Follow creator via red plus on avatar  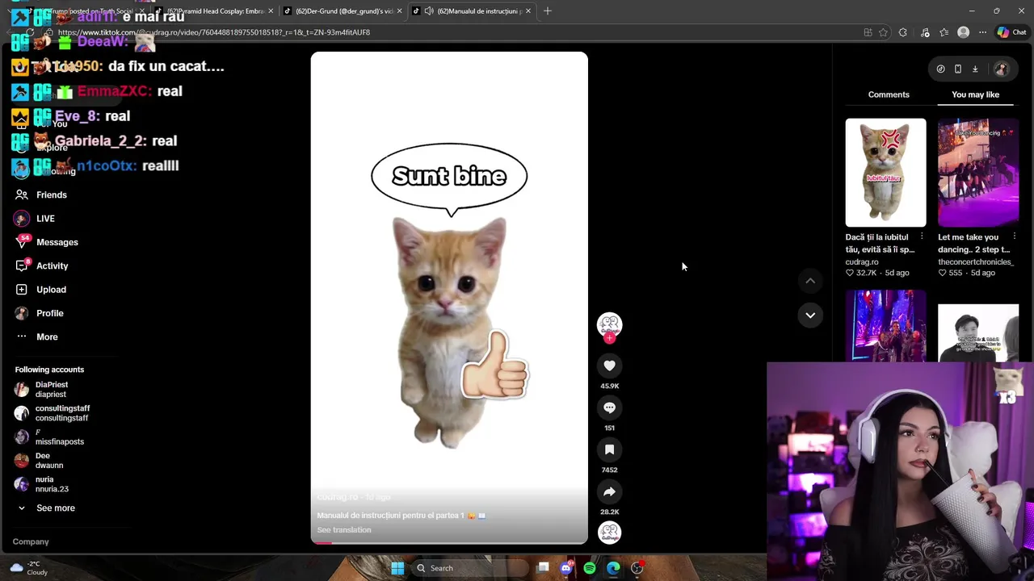609,338
